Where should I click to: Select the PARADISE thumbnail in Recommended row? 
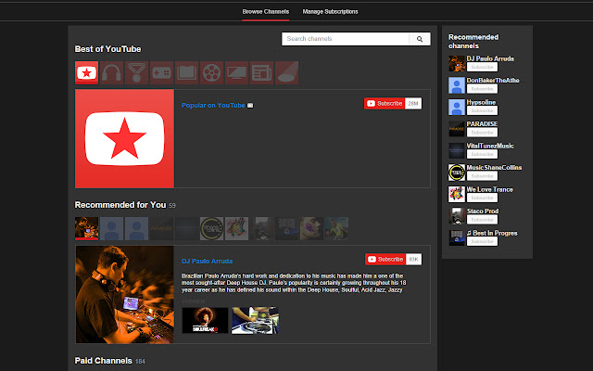(x=161, y=228)
